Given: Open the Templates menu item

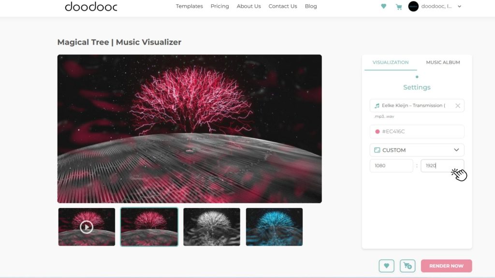Looking at the screenshot, I should (189, 6).
